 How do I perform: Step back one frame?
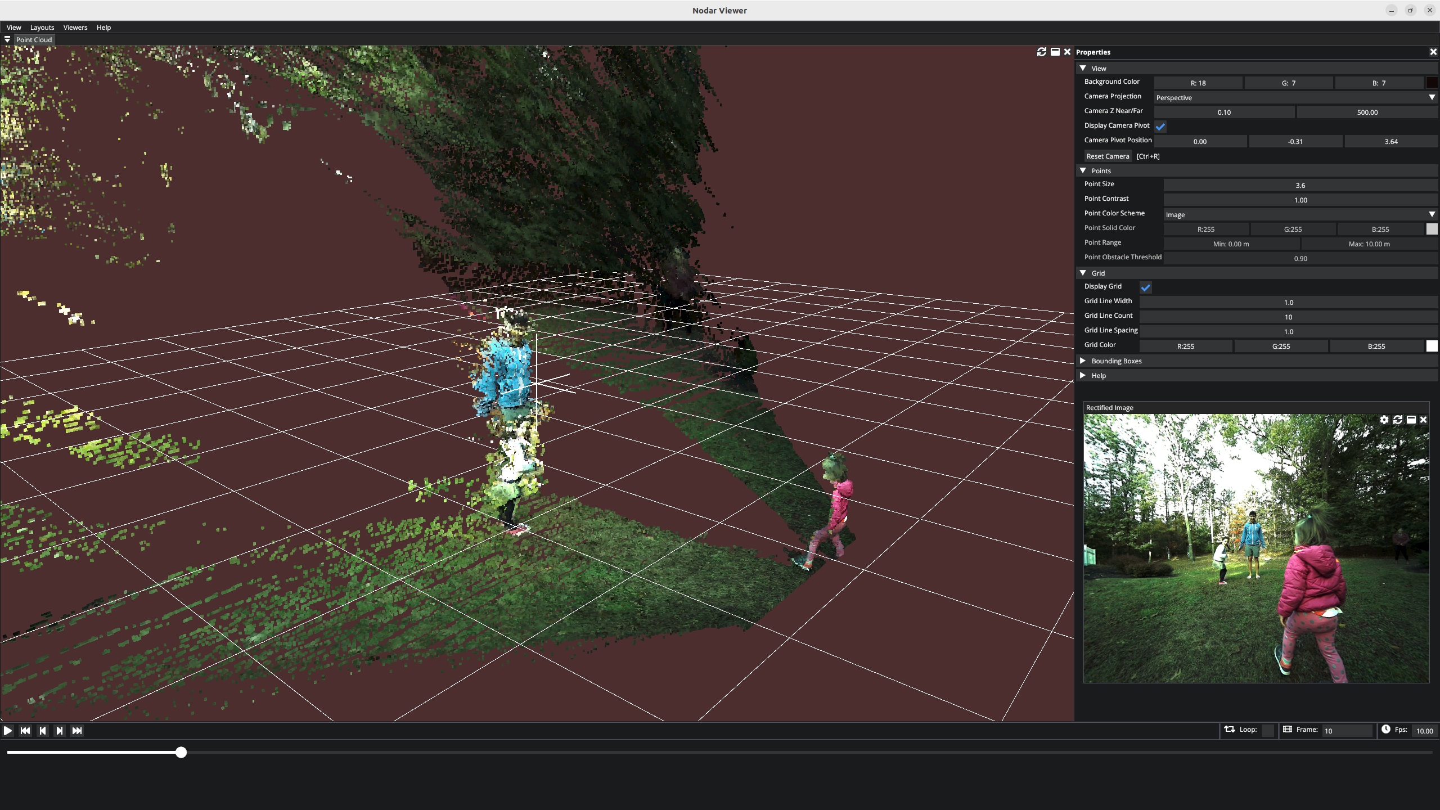pos(43,730)
